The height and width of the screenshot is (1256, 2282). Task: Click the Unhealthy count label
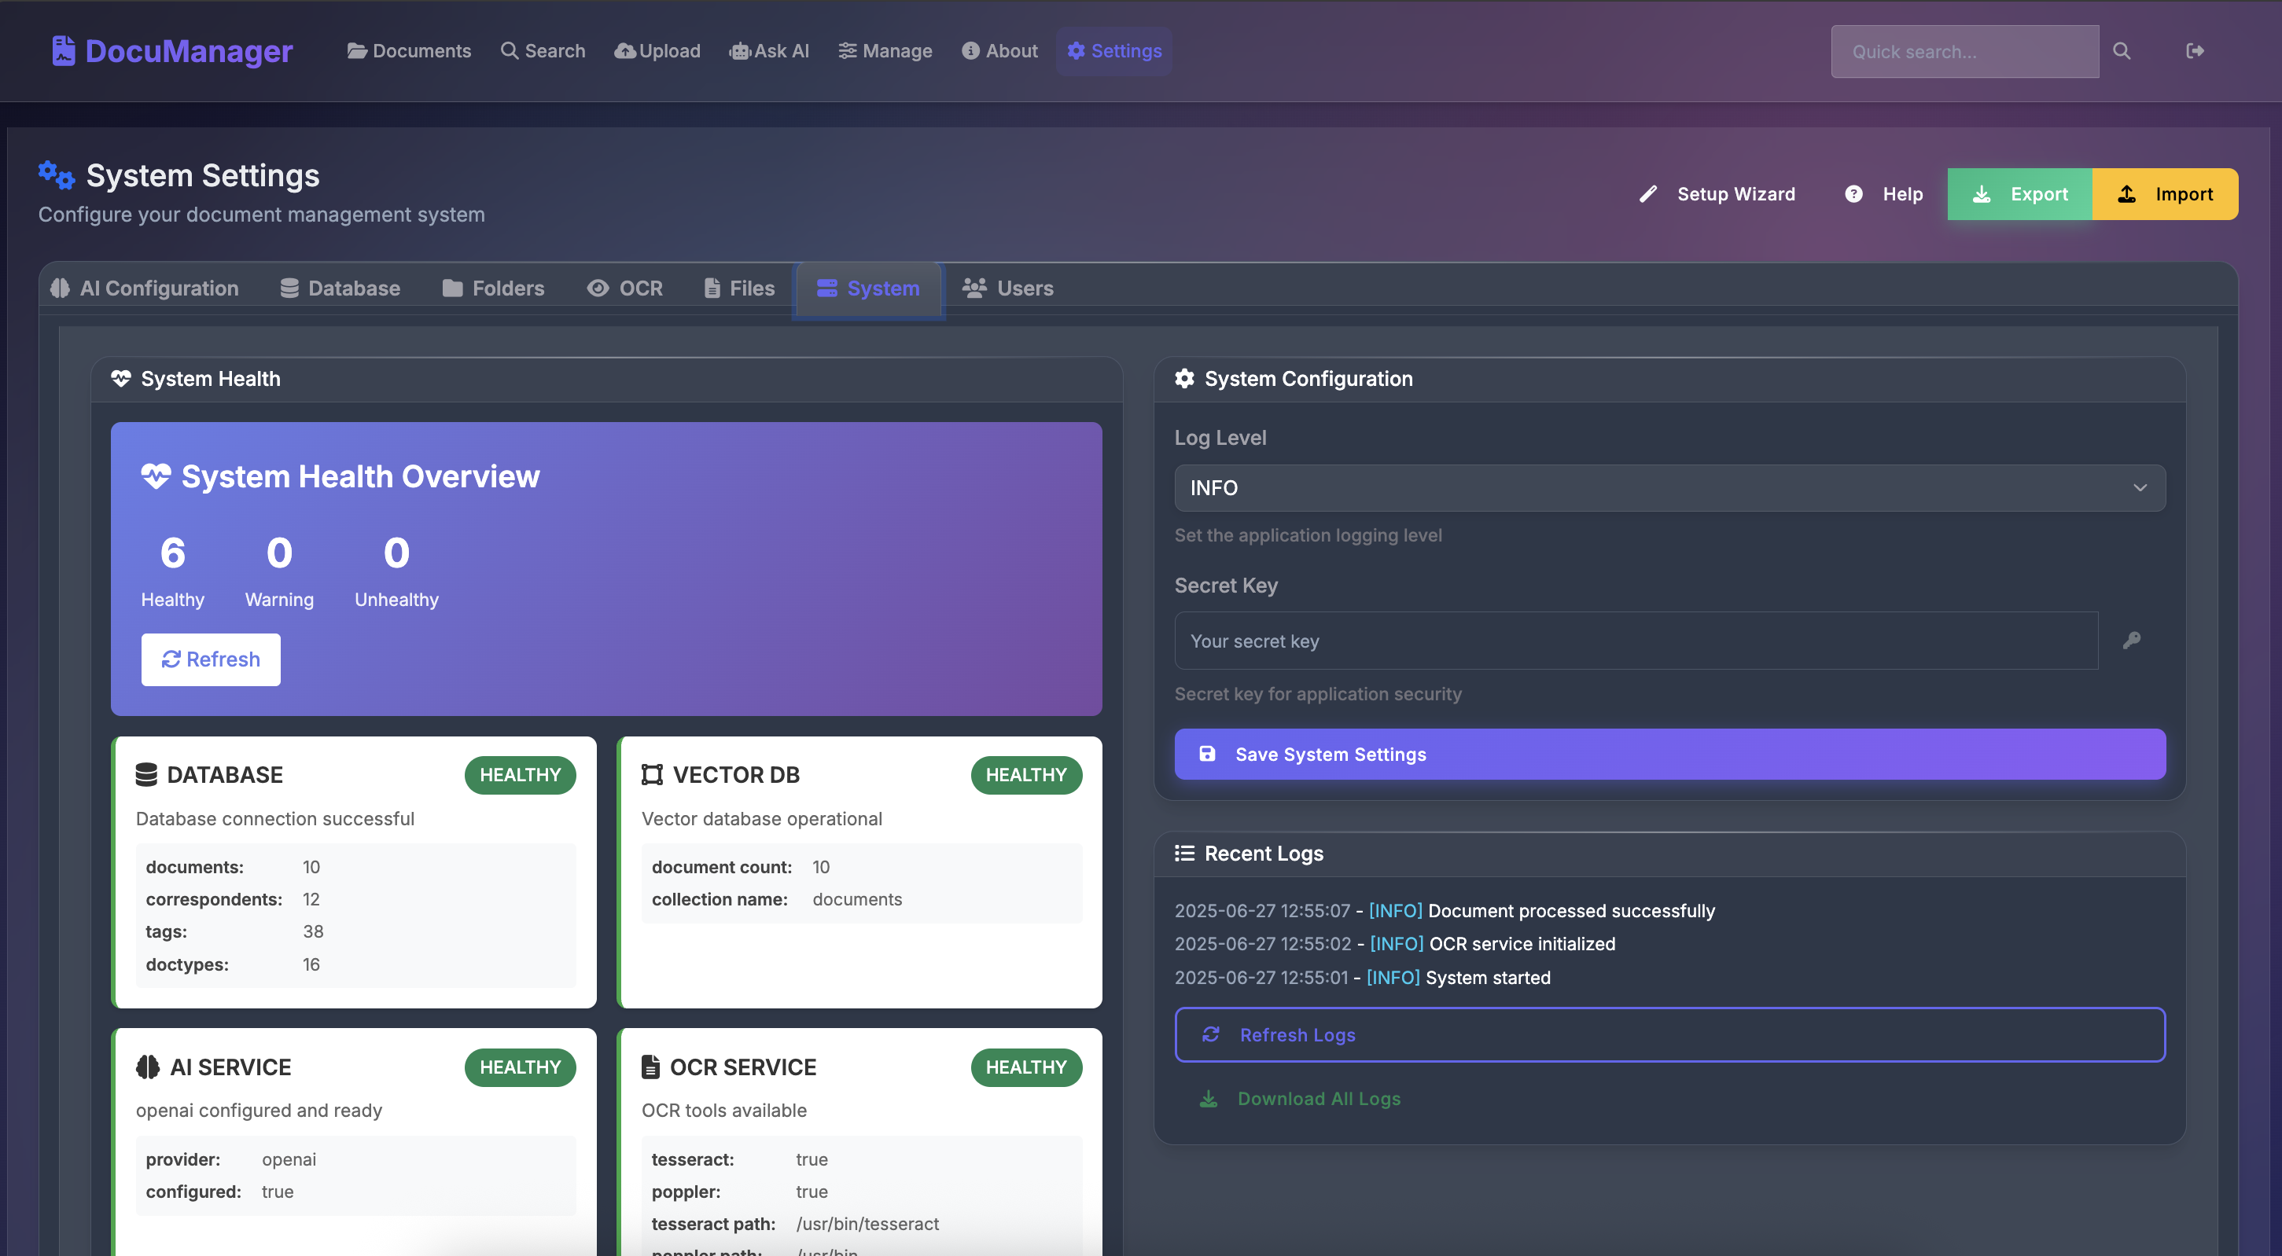click(x=397, y=600)
